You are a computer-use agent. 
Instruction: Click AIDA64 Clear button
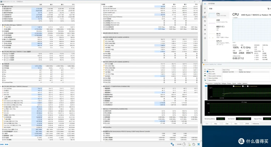click(x=227, y=124)
